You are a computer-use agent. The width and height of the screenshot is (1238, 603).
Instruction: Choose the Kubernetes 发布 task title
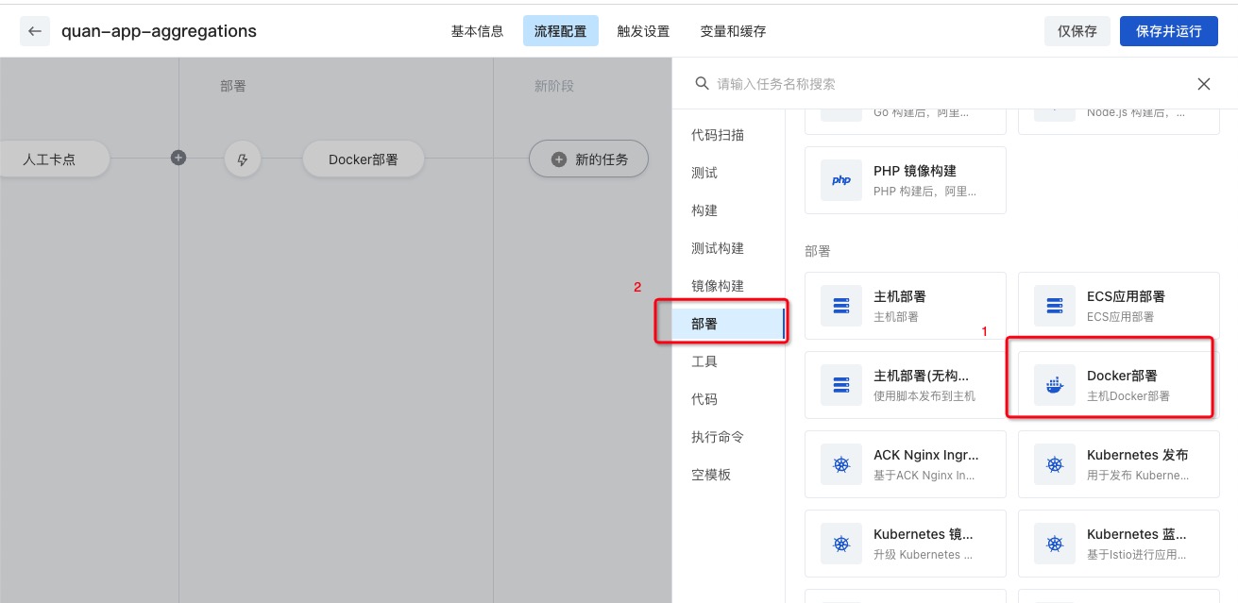1138,456
